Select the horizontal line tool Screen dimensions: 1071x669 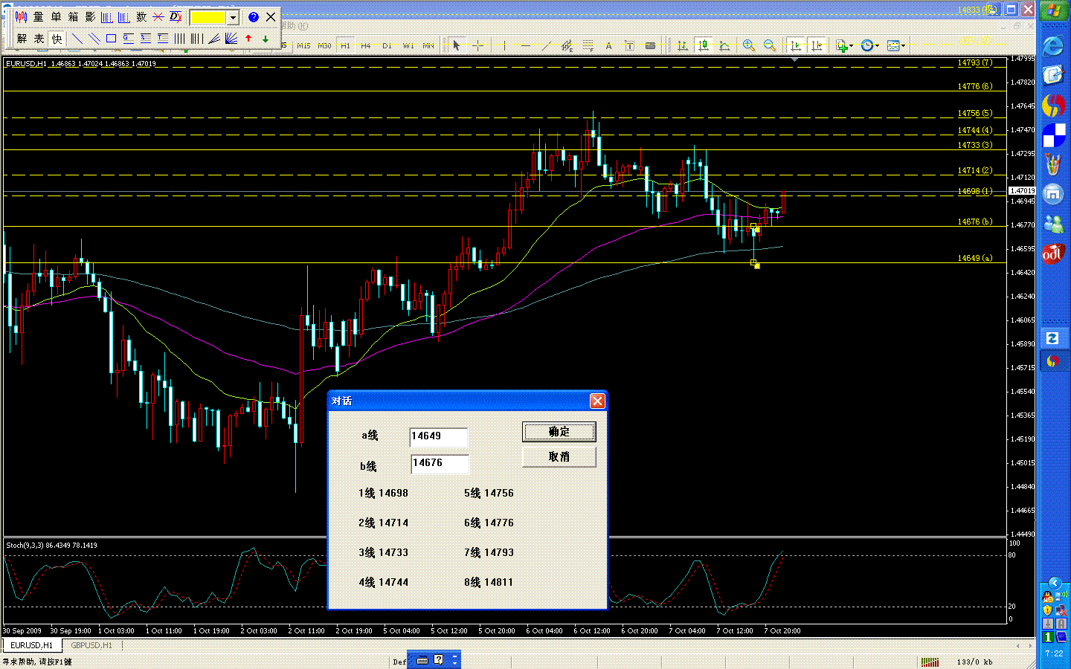[x=526, y=46]
